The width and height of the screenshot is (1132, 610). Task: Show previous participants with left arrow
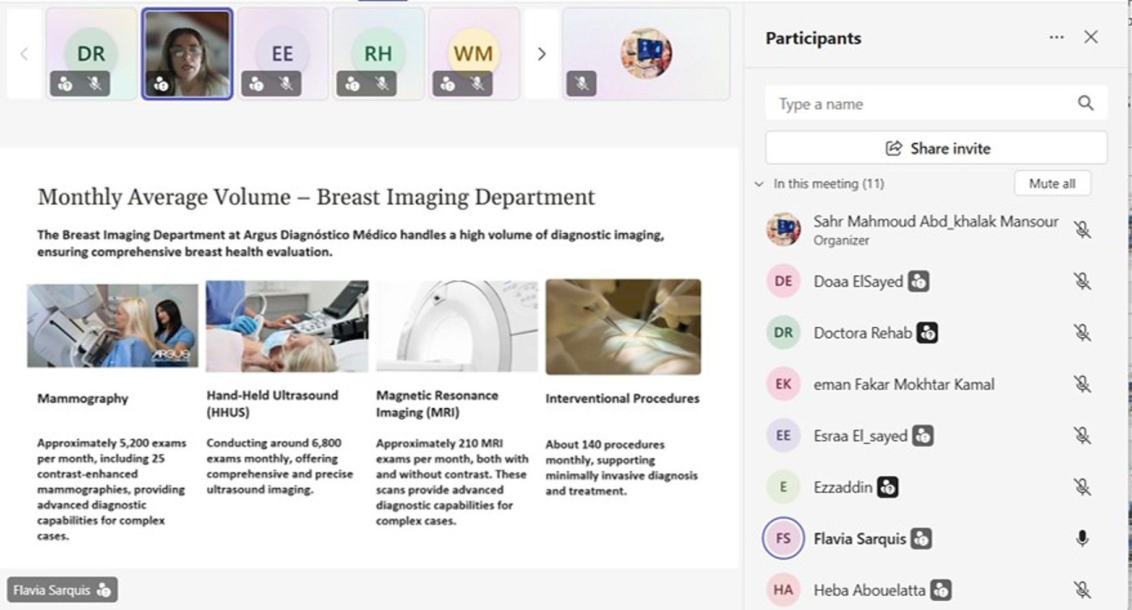(x=24, y=54)
